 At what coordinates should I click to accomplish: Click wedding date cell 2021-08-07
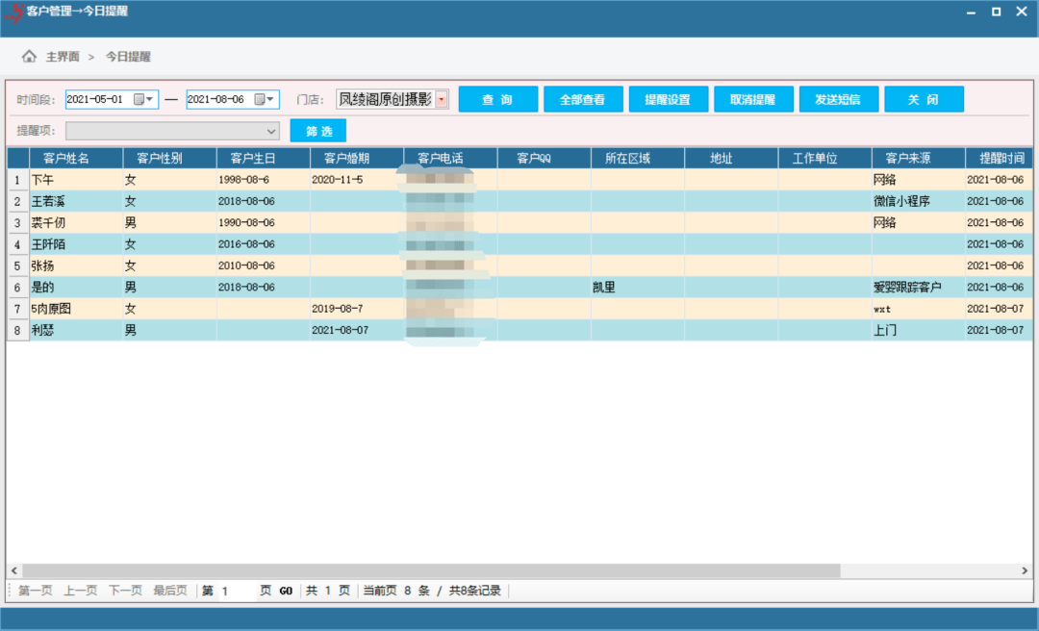[357, 330]
